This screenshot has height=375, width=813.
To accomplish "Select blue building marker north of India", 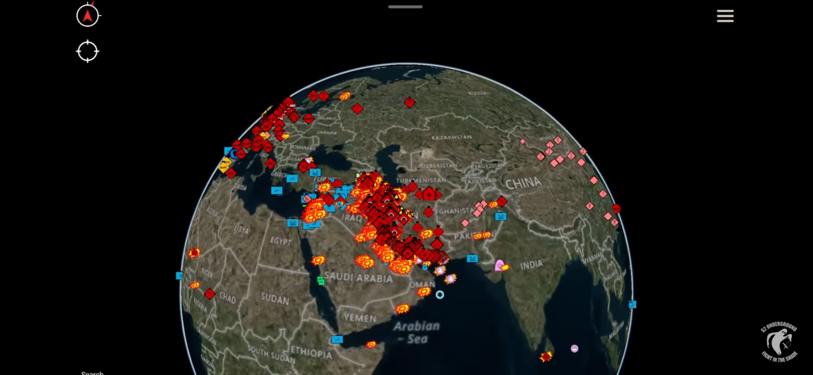I will click(x=501, y=217).
